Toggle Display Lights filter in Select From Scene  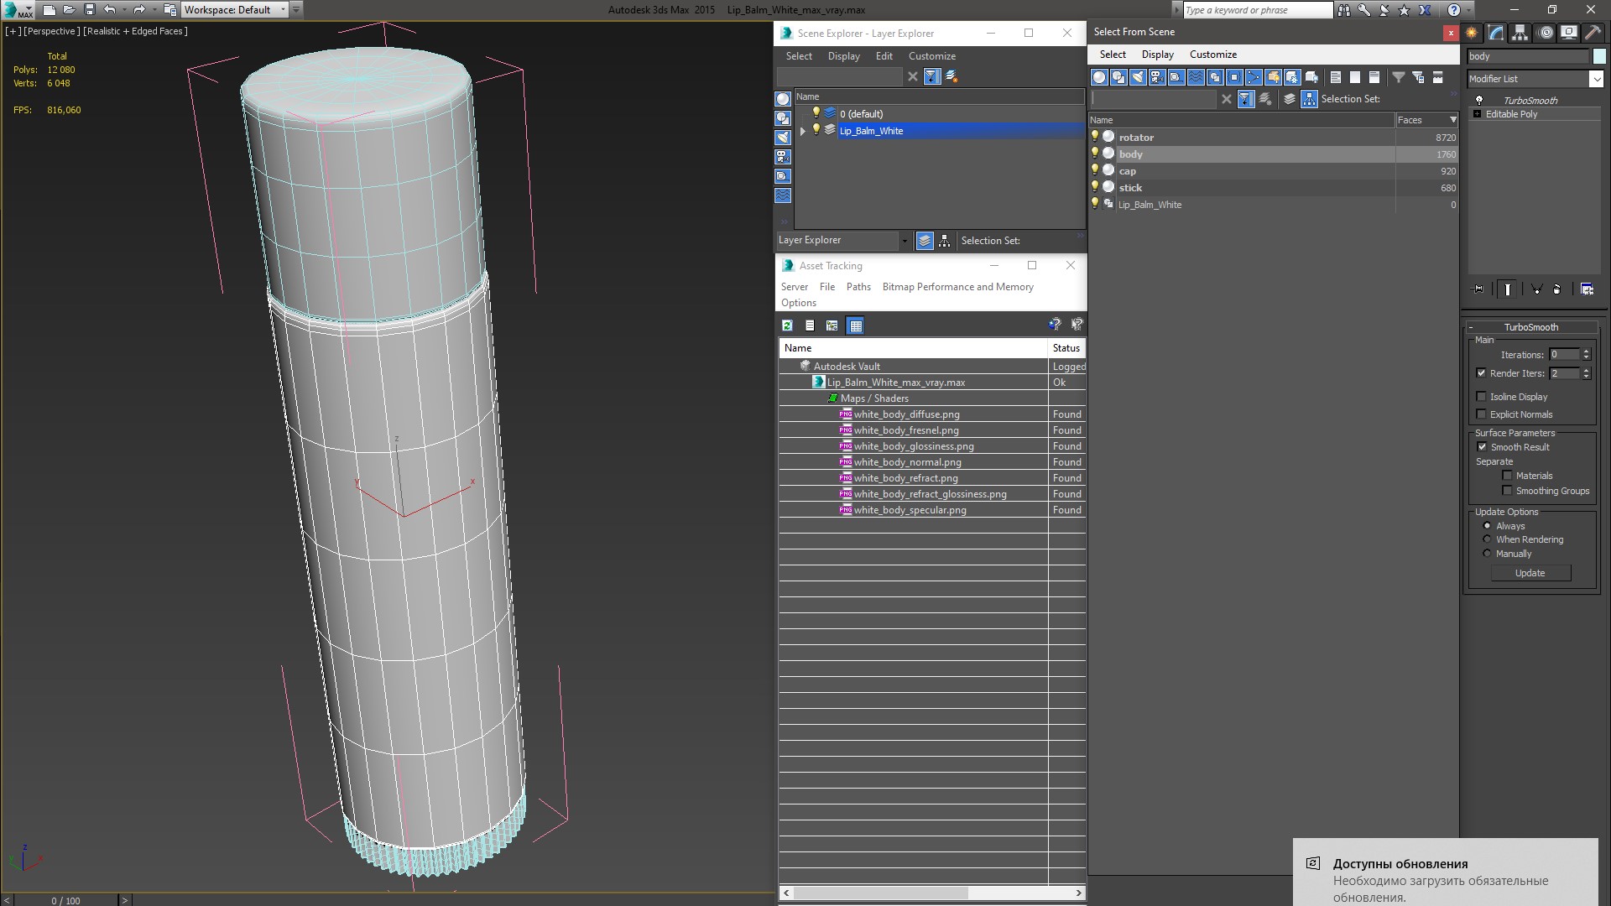[1138, 77]
